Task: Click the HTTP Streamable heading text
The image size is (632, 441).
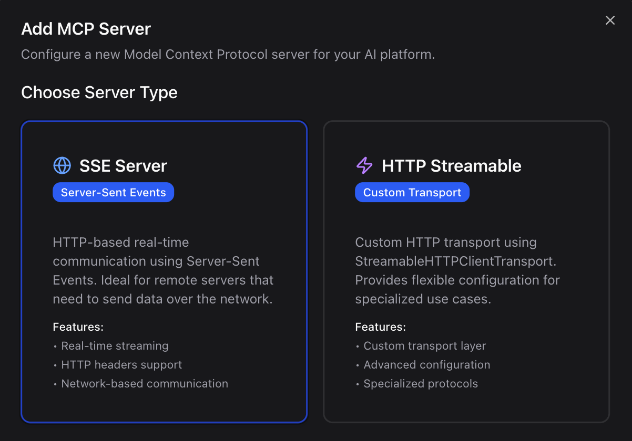Action: point(451,165)
